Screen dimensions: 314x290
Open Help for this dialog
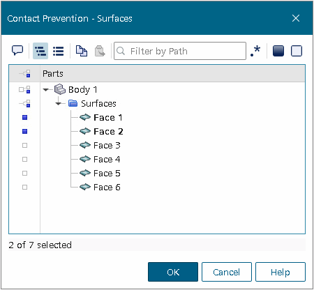pyautogui.click(x=281, y=272)
